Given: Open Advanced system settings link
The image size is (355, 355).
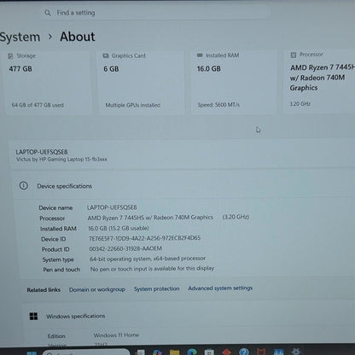Looking at the screenshot, I should (220, 288).
